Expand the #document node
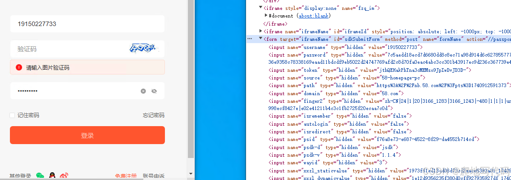The image size is (511, 180). 266,16
